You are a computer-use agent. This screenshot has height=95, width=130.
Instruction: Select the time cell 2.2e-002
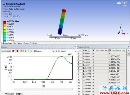coord(87,83)
